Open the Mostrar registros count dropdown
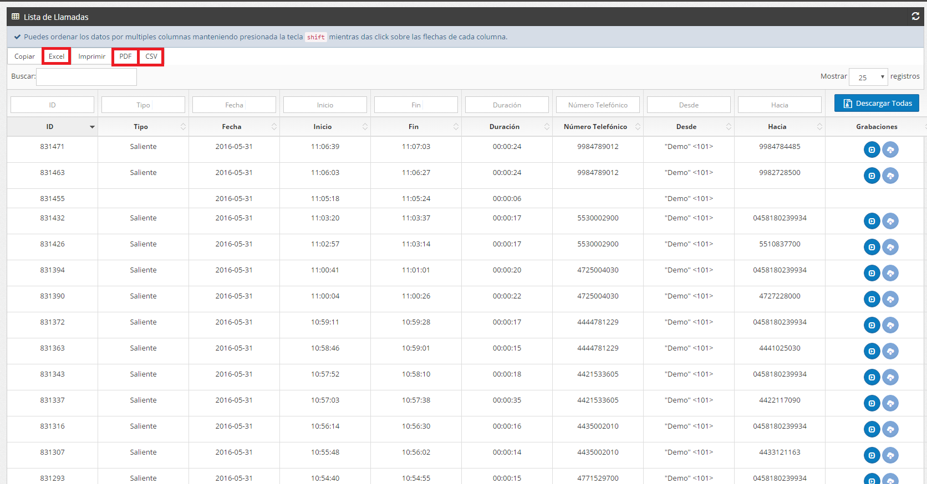 [868, 77]
